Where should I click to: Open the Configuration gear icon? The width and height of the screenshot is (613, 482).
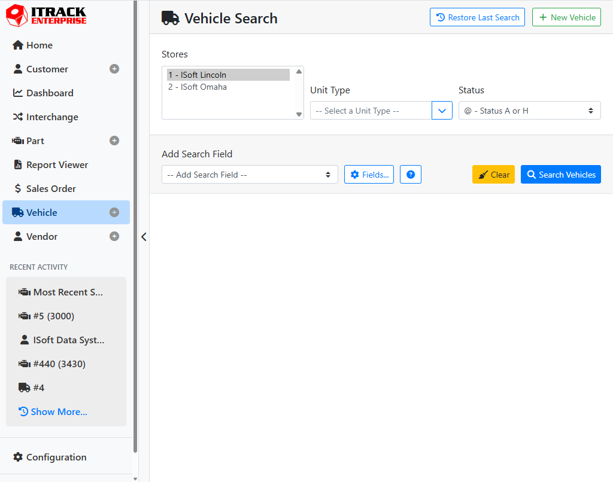point(18,457)
